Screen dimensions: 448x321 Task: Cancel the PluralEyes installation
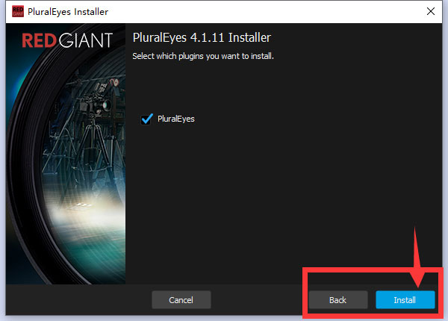(181, 299)
